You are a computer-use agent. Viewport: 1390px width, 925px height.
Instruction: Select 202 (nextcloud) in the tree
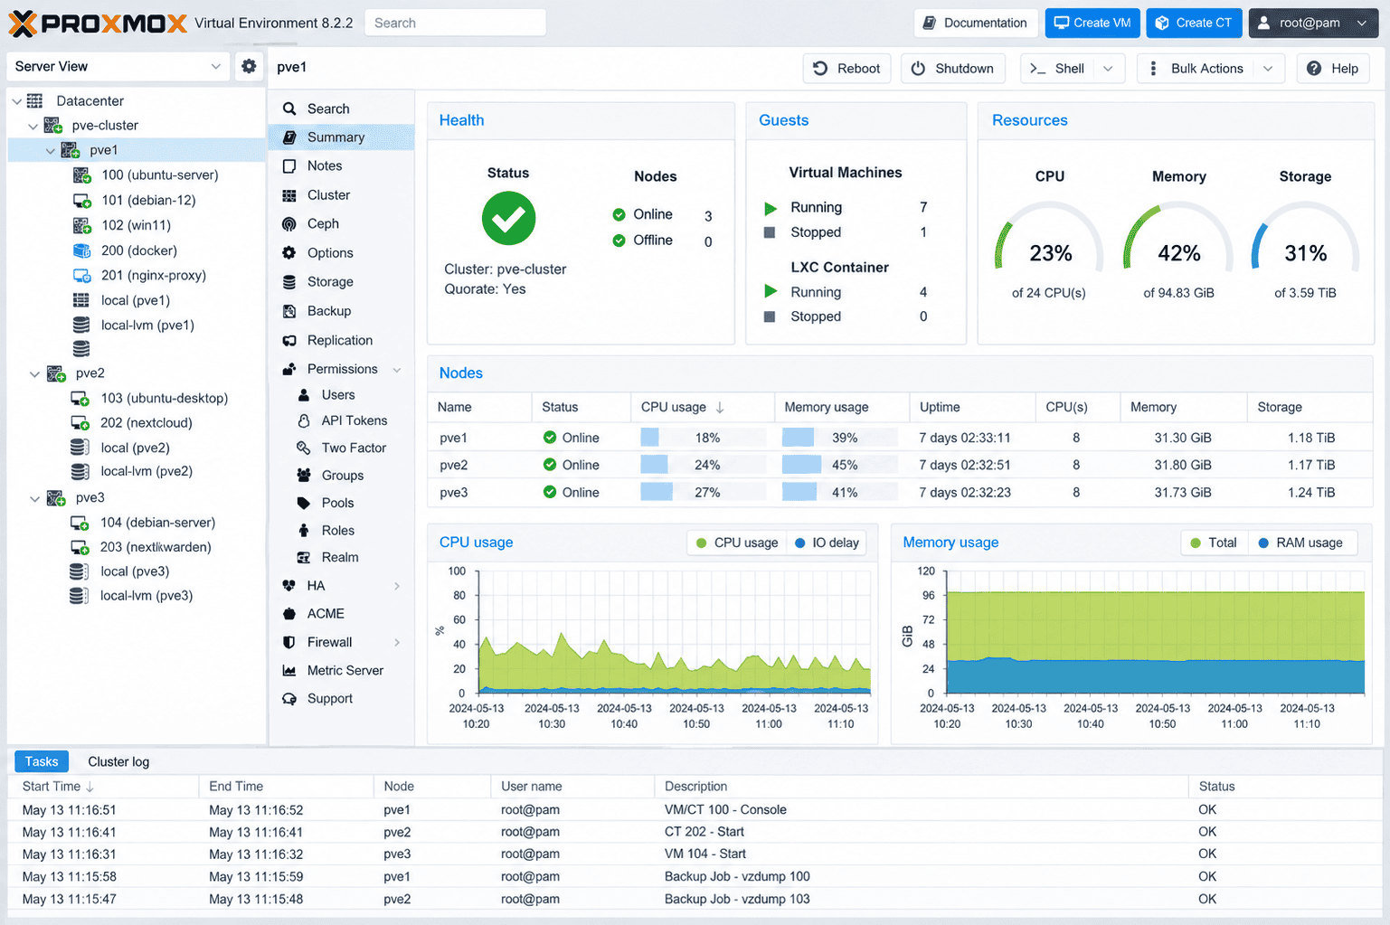point(147,423)
